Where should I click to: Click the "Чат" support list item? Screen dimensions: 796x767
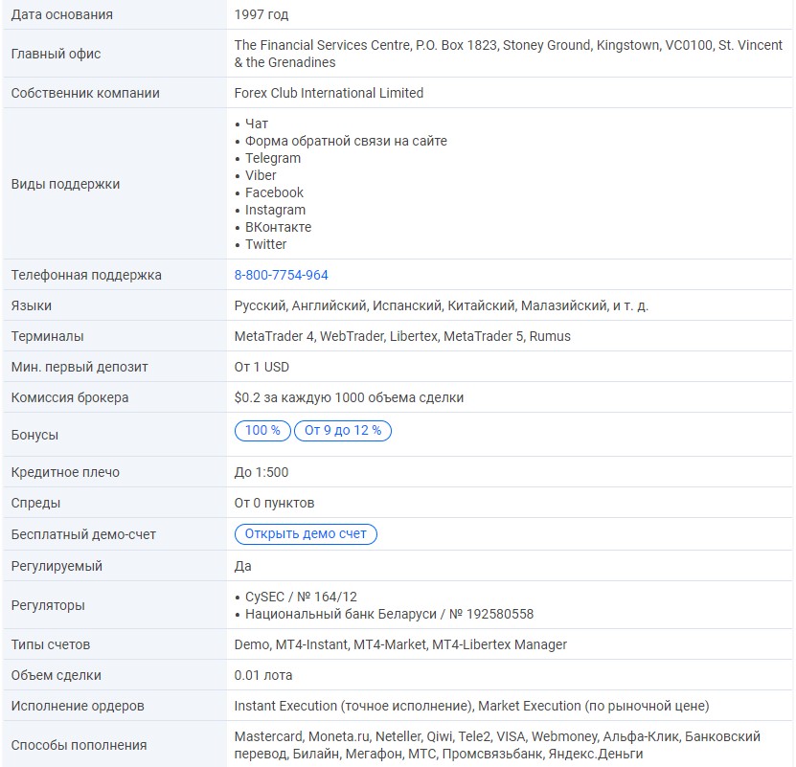257,124
